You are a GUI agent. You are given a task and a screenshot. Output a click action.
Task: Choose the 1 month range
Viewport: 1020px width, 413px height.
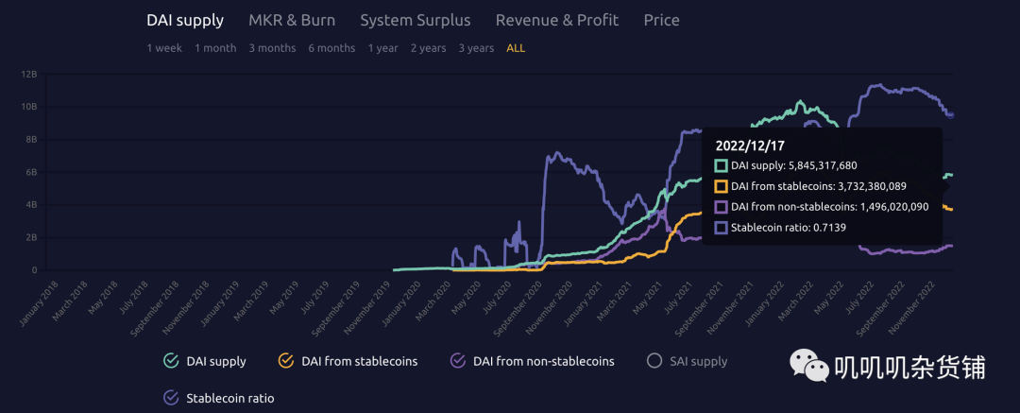click(215, 48)
